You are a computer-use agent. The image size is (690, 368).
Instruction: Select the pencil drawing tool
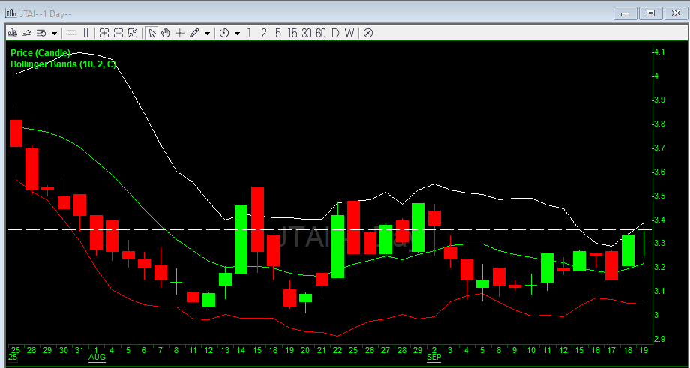[x=194, y=33]
